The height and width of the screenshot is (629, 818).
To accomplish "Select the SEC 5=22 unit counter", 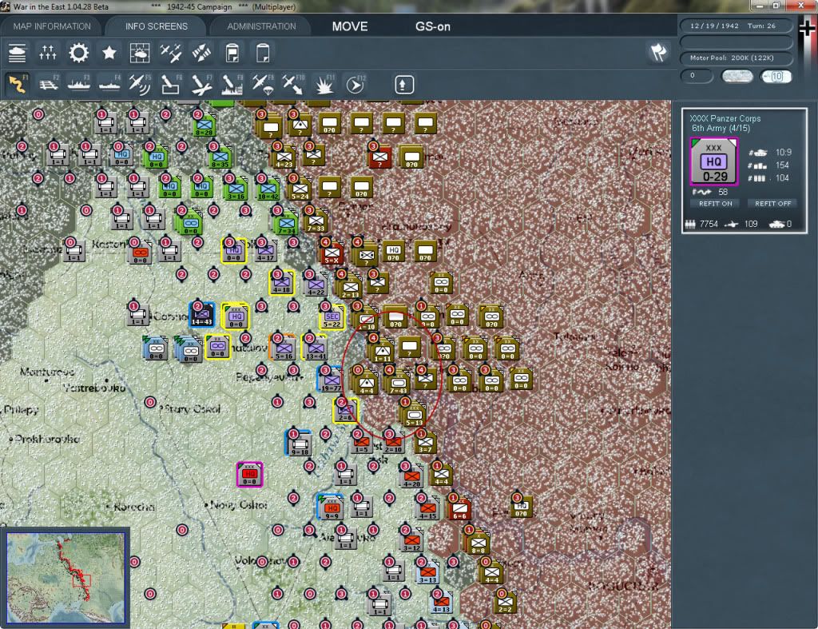I will (x=332, y=318).
